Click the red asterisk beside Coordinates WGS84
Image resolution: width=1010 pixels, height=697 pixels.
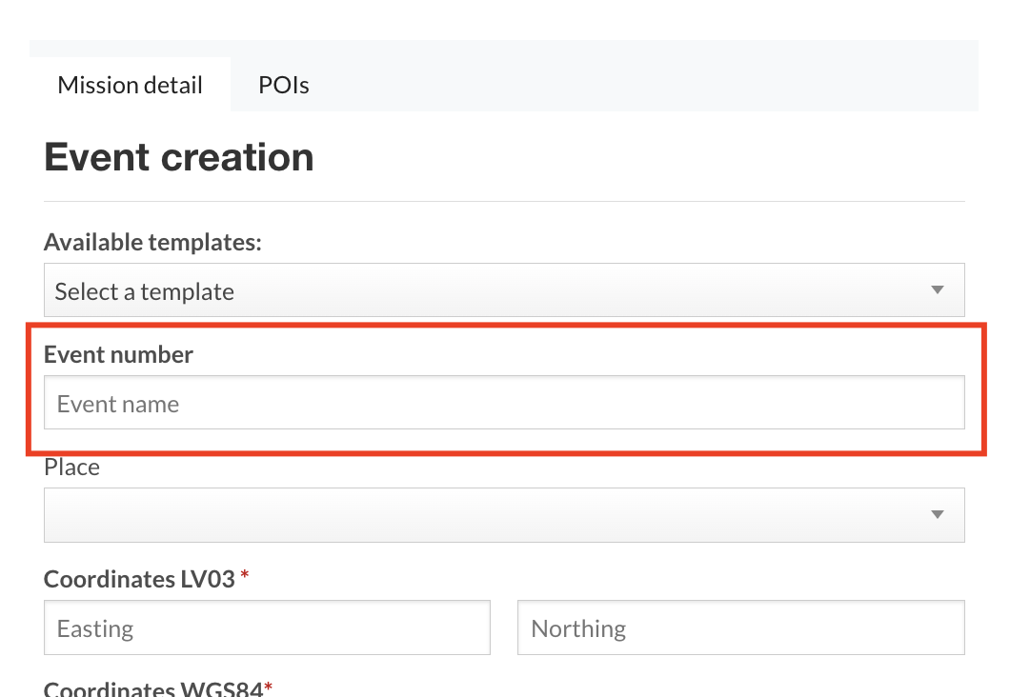click(269, 687)
